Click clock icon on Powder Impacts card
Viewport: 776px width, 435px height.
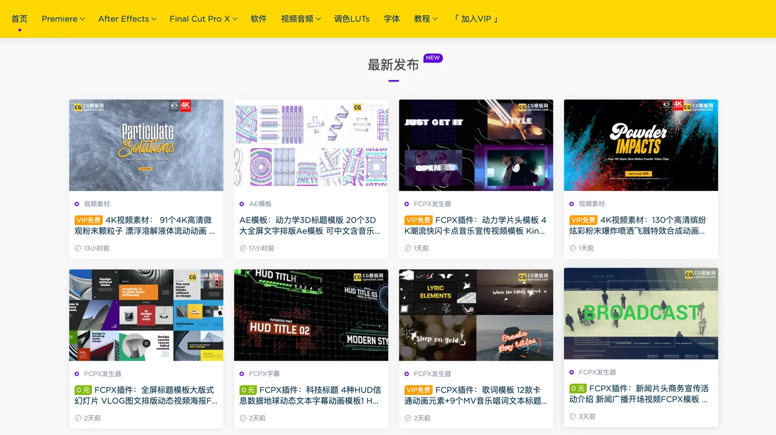click(573, 248)
